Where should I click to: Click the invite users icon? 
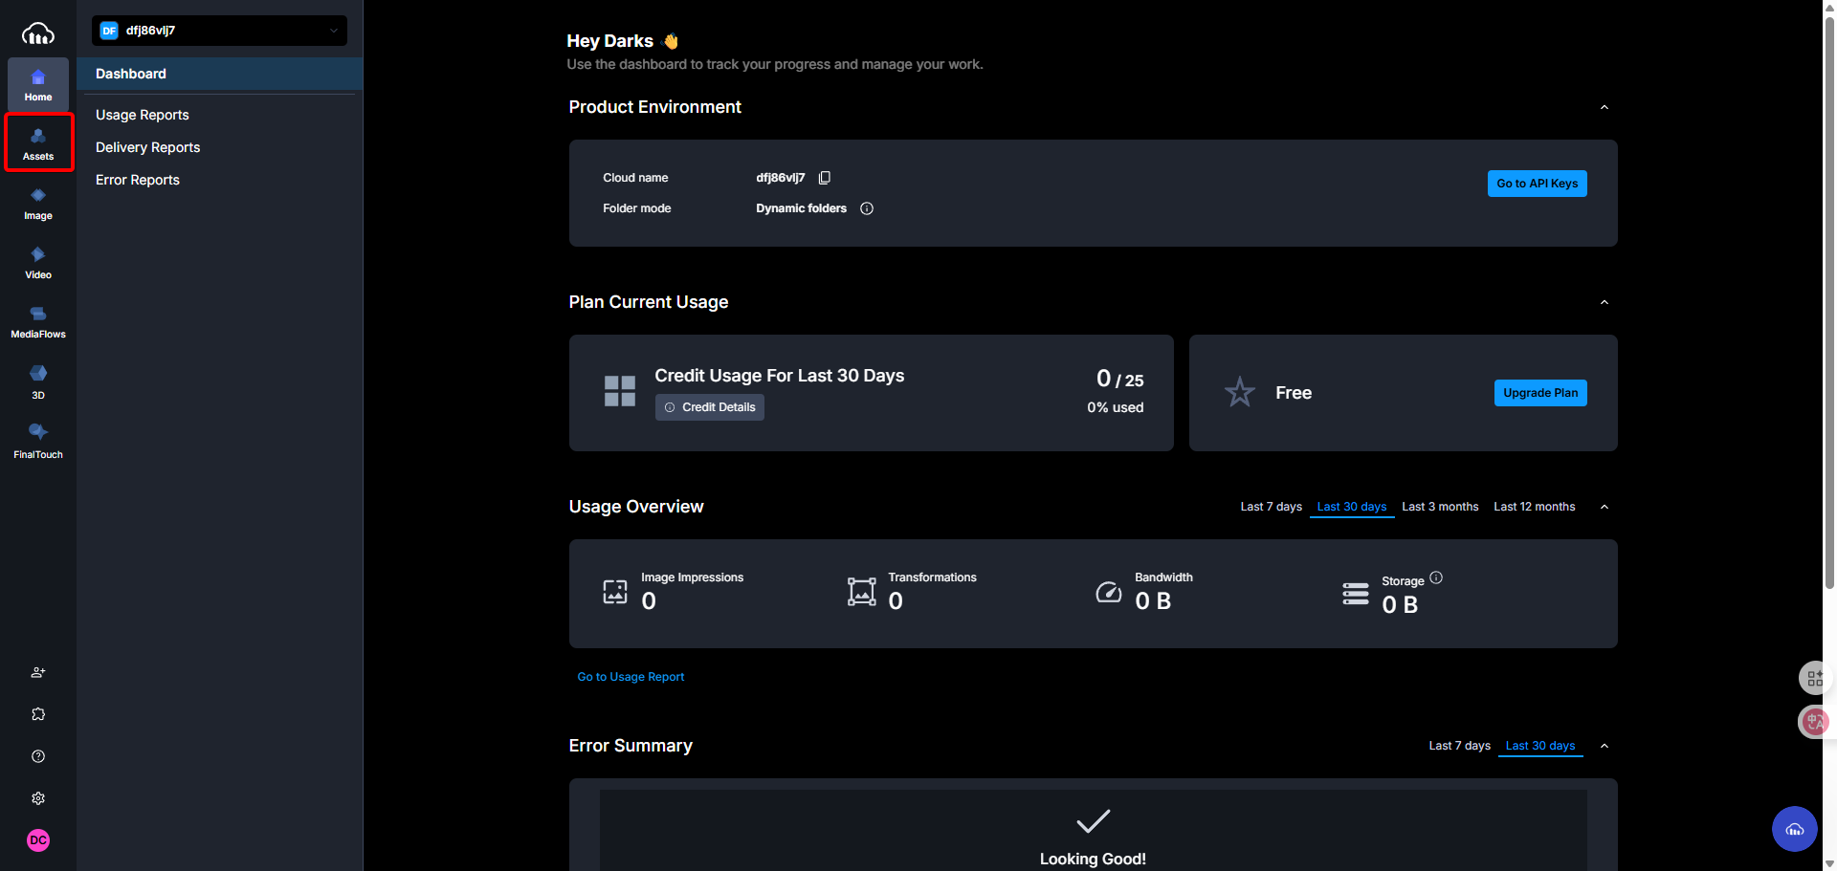[x=38, y=672]
